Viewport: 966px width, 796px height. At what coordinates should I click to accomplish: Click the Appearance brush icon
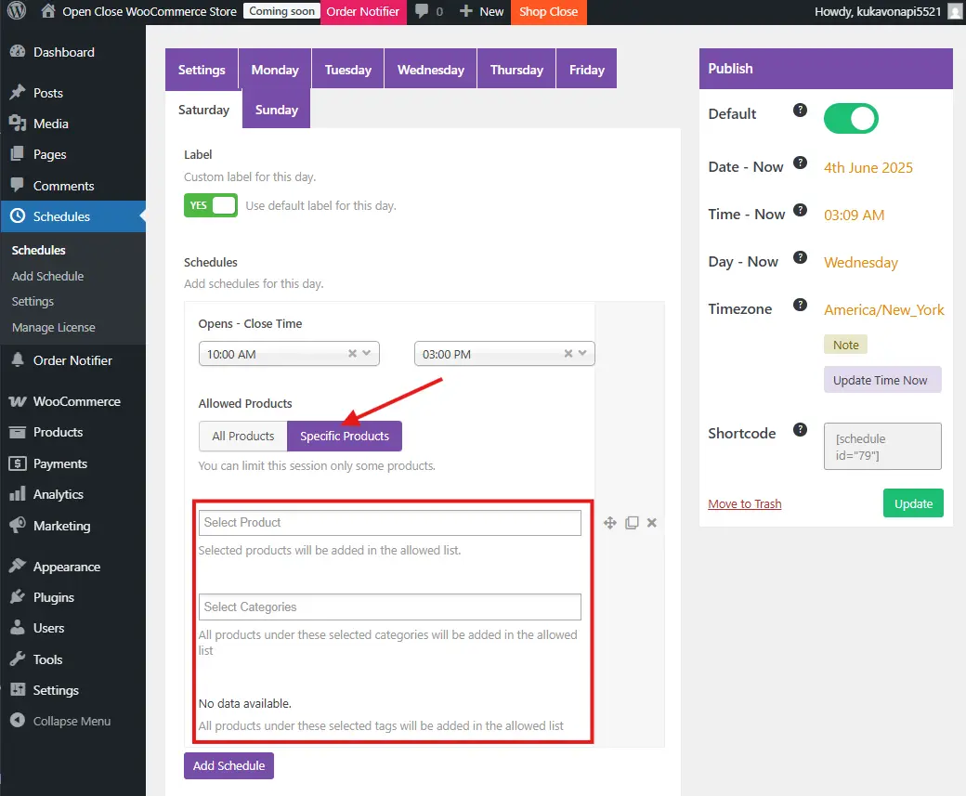click(18, 567)
